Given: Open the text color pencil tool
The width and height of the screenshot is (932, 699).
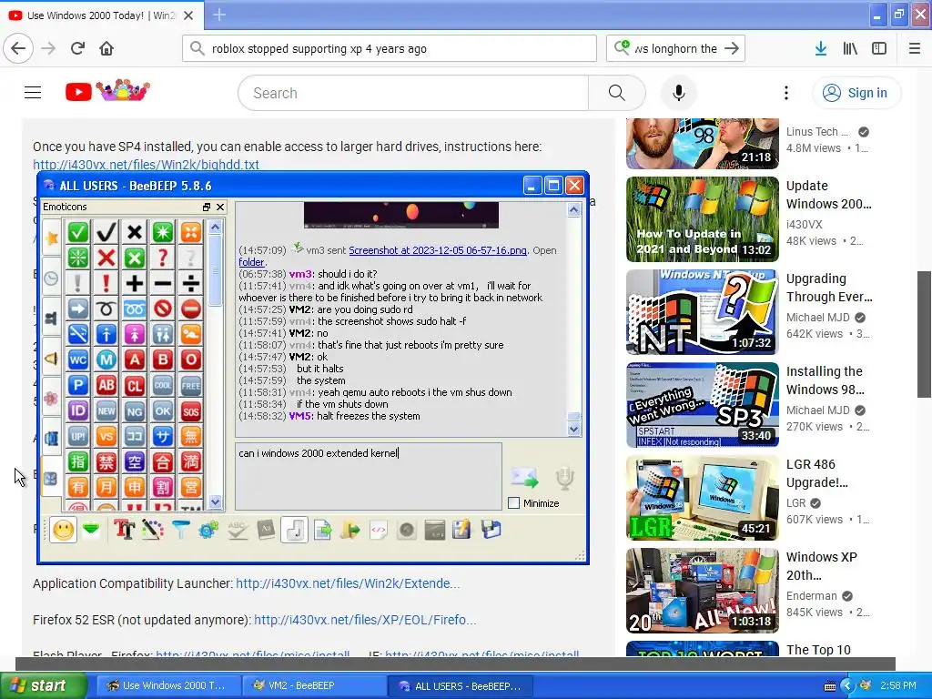Looking at the screenshot, I should coord(153,530).
